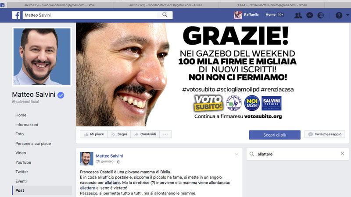Click the Matteo Salvini profile picture
Image resolution: width=351 pixels, height=197 pixels.
[x=42, y=56]
